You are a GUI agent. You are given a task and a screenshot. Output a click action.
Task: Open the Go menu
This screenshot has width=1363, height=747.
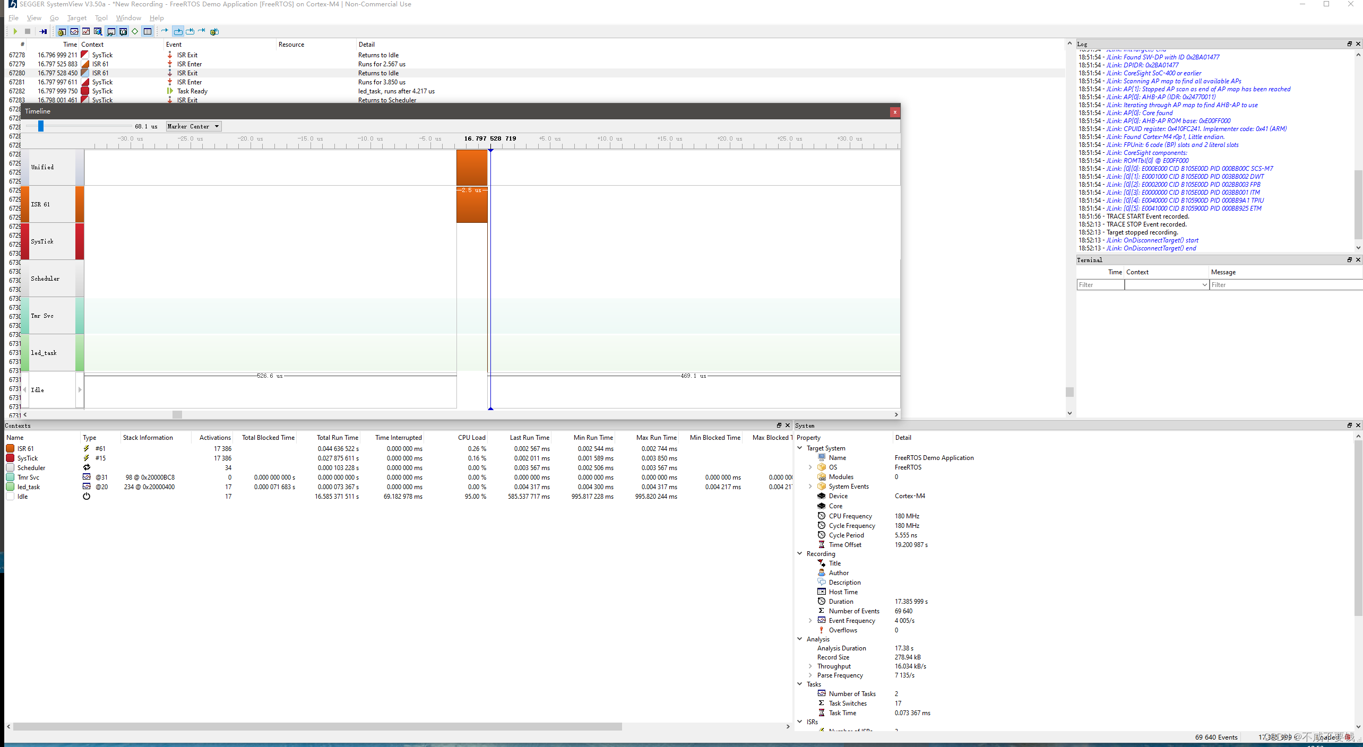(54, 18)
